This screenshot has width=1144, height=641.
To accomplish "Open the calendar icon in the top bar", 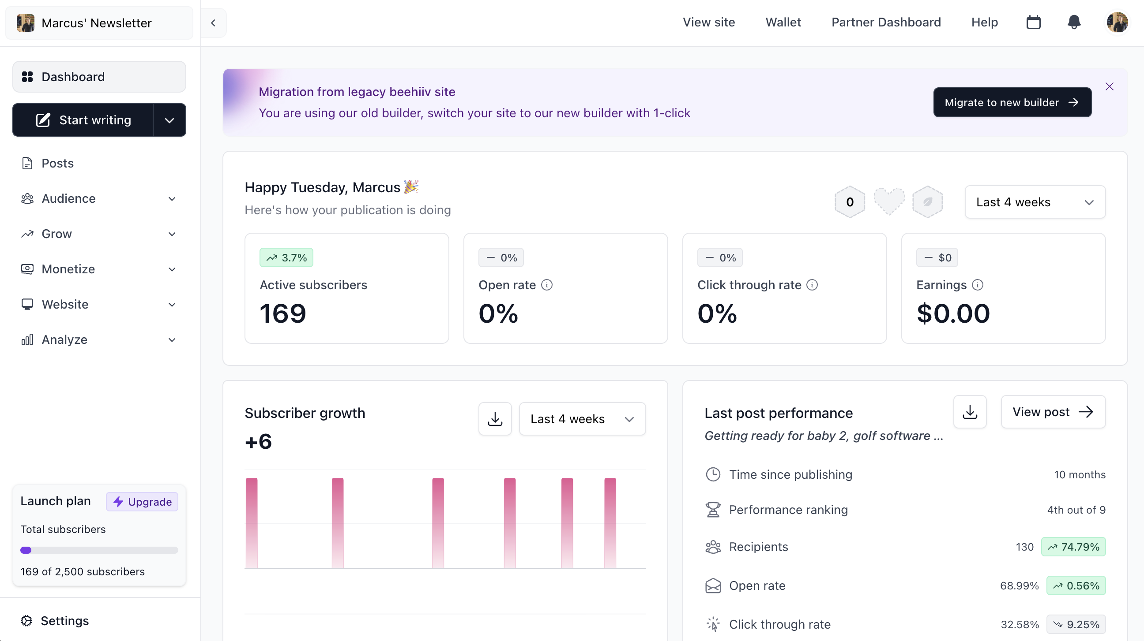I will [x=1034, y=22].
